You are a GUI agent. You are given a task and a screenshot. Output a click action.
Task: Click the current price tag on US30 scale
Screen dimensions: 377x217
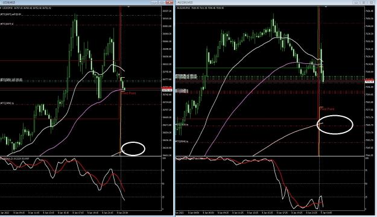167,90
